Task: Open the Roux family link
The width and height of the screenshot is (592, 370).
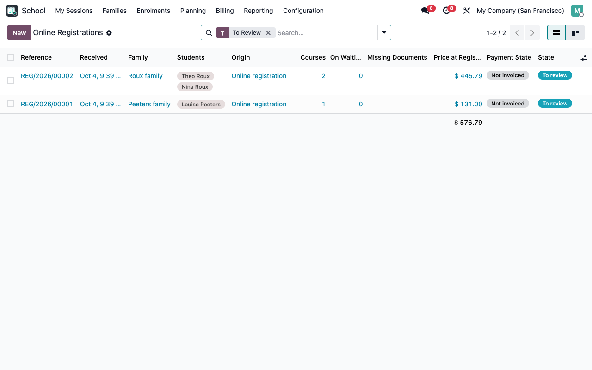Action: pos(145,76)
